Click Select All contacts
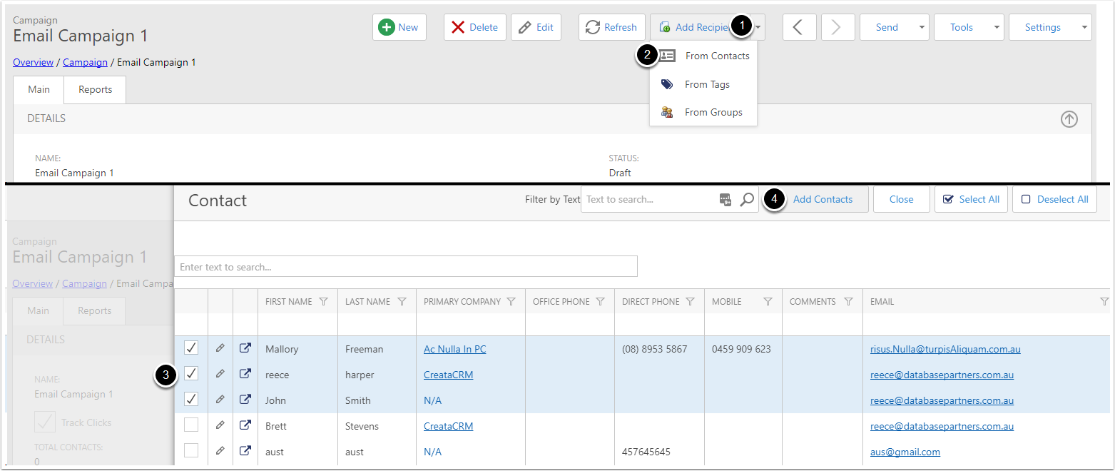The width and height of the screenshot is (1115, 471). click(971, 199)
